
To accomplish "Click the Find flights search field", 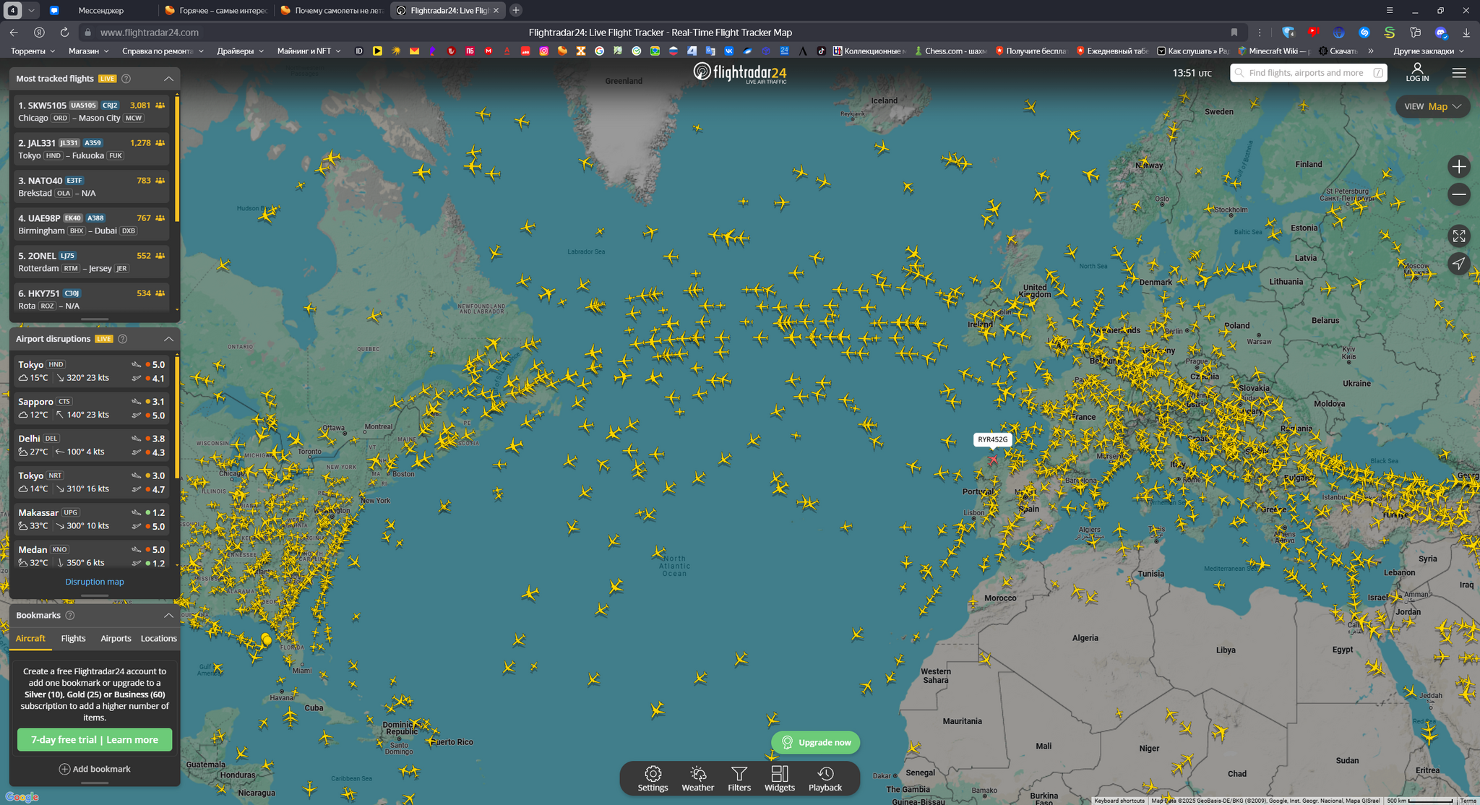I will coord(1305,73).
